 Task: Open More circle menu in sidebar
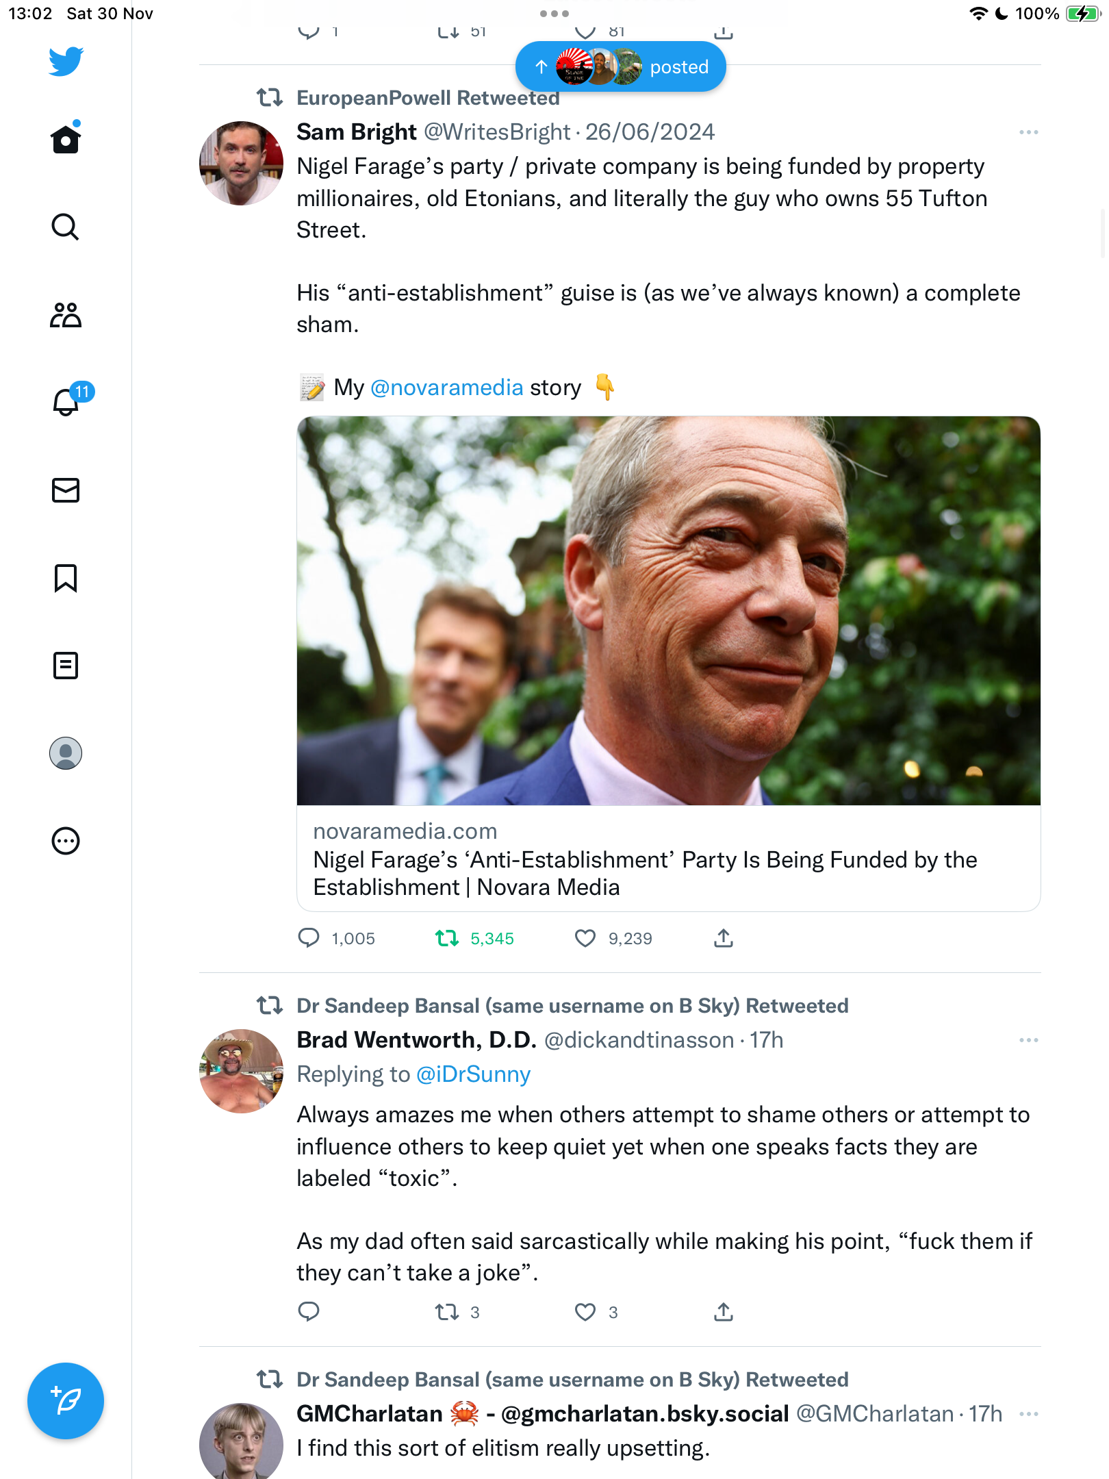(x=66, y=841)
